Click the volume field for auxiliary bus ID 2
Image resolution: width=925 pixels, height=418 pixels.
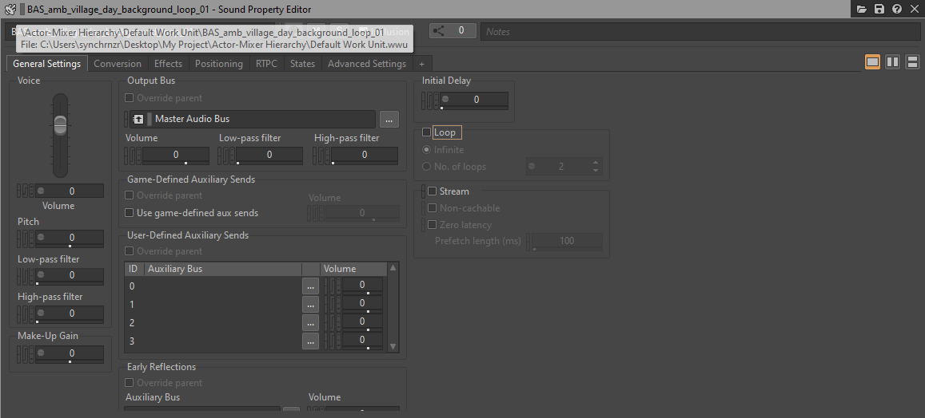pyautogui.click(x=362, y=322)
